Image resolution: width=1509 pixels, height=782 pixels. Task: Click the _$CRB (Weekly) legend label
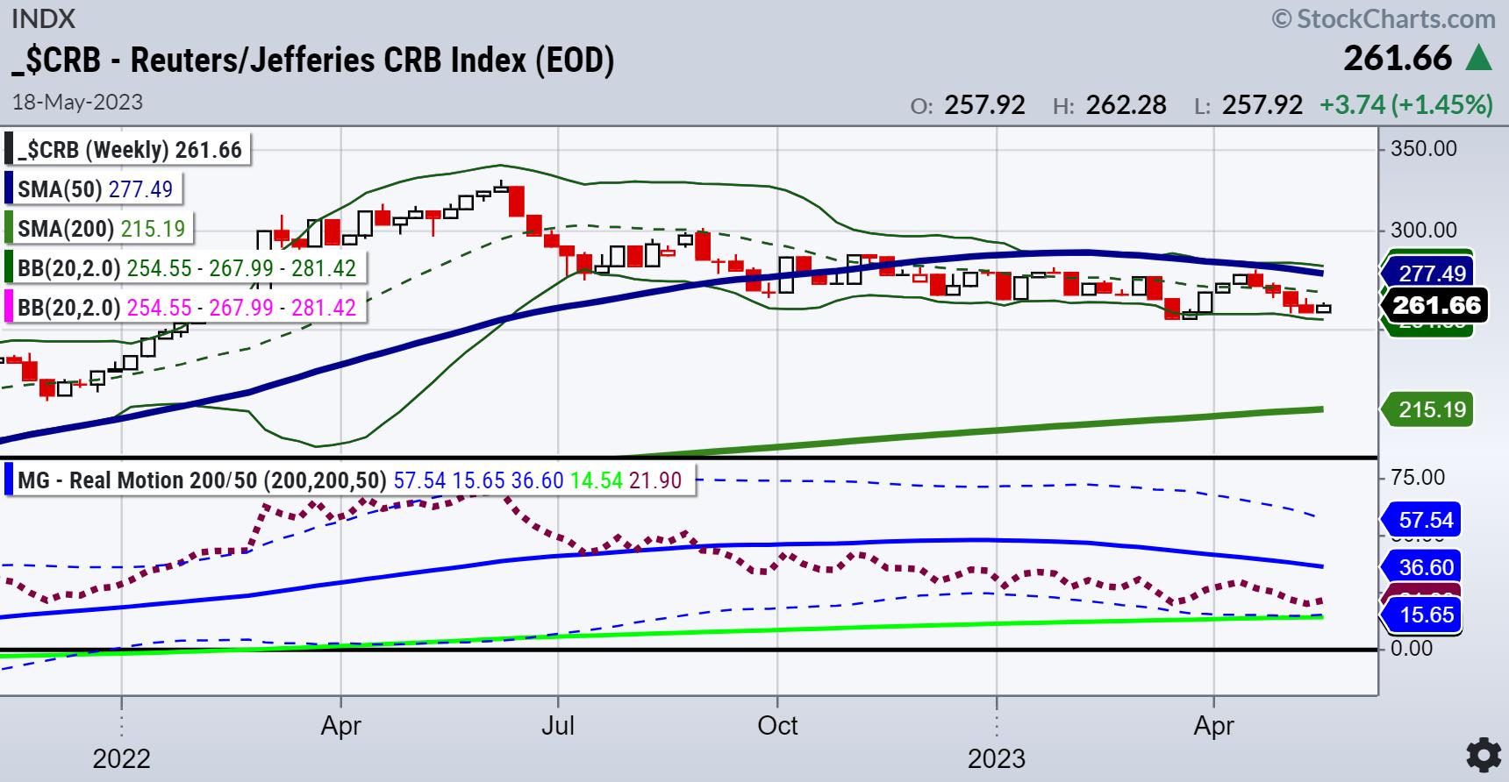point(129,150)
